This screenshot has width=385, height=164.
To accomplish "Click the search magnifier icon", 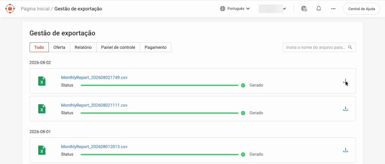I will [350, 47].
